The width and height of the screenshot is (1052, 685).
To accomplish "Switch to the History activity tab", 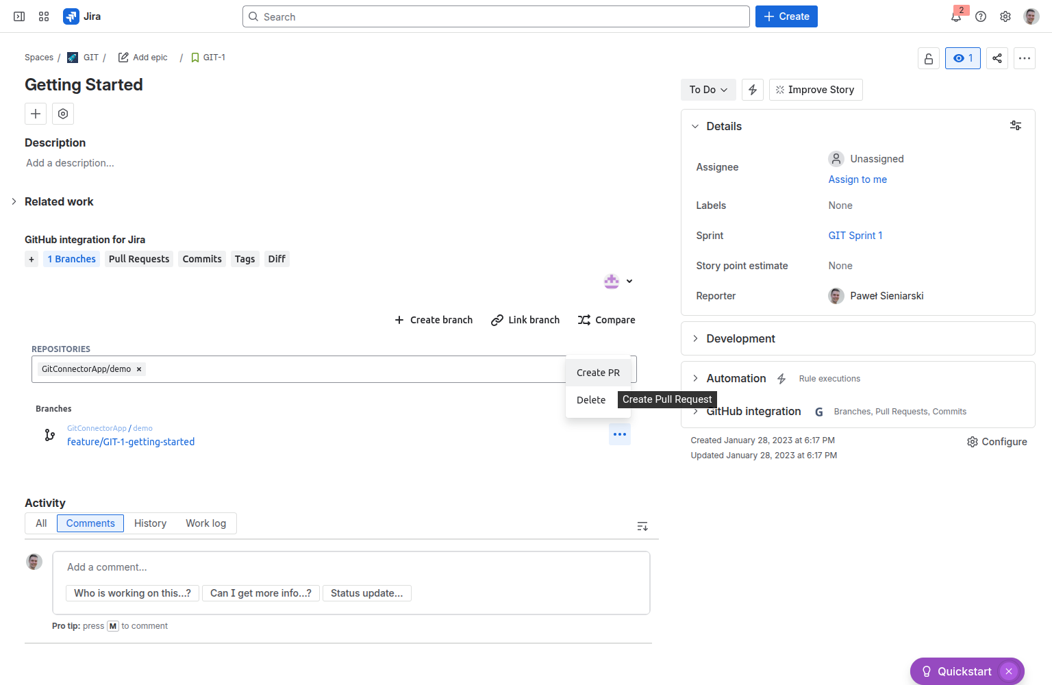I will tap(150, 523).
